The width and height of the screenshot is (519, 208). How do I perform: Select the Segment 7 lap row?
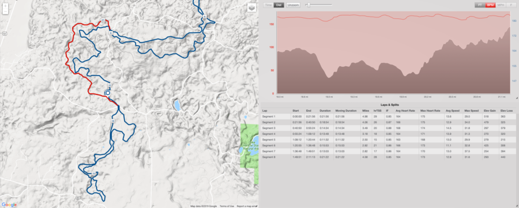point(388,151)
